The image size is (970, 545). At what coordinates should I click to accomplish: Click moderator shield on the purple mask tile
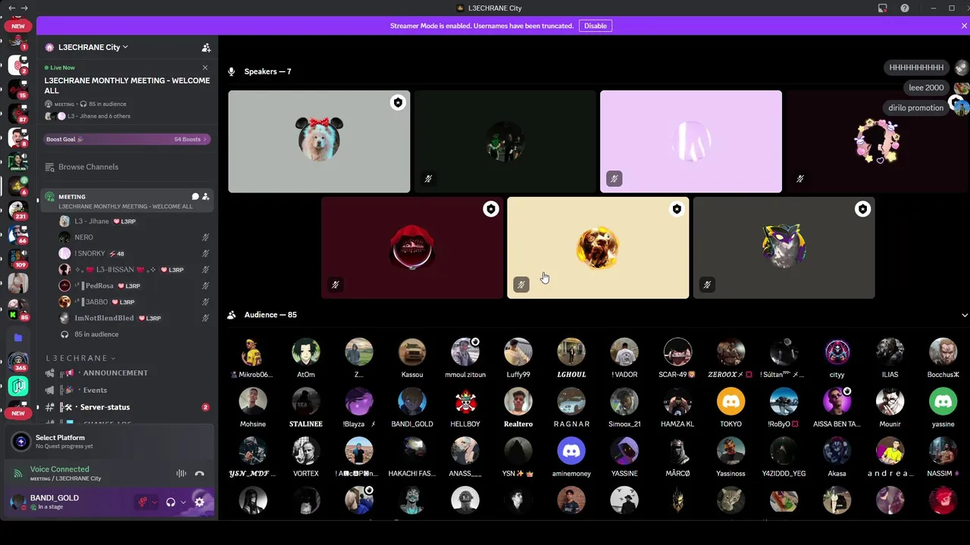pos(862,210)
